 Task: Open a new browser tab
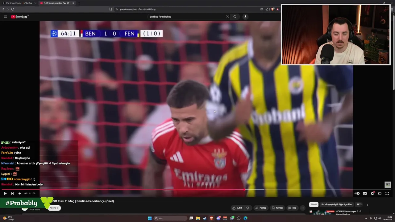79,3
